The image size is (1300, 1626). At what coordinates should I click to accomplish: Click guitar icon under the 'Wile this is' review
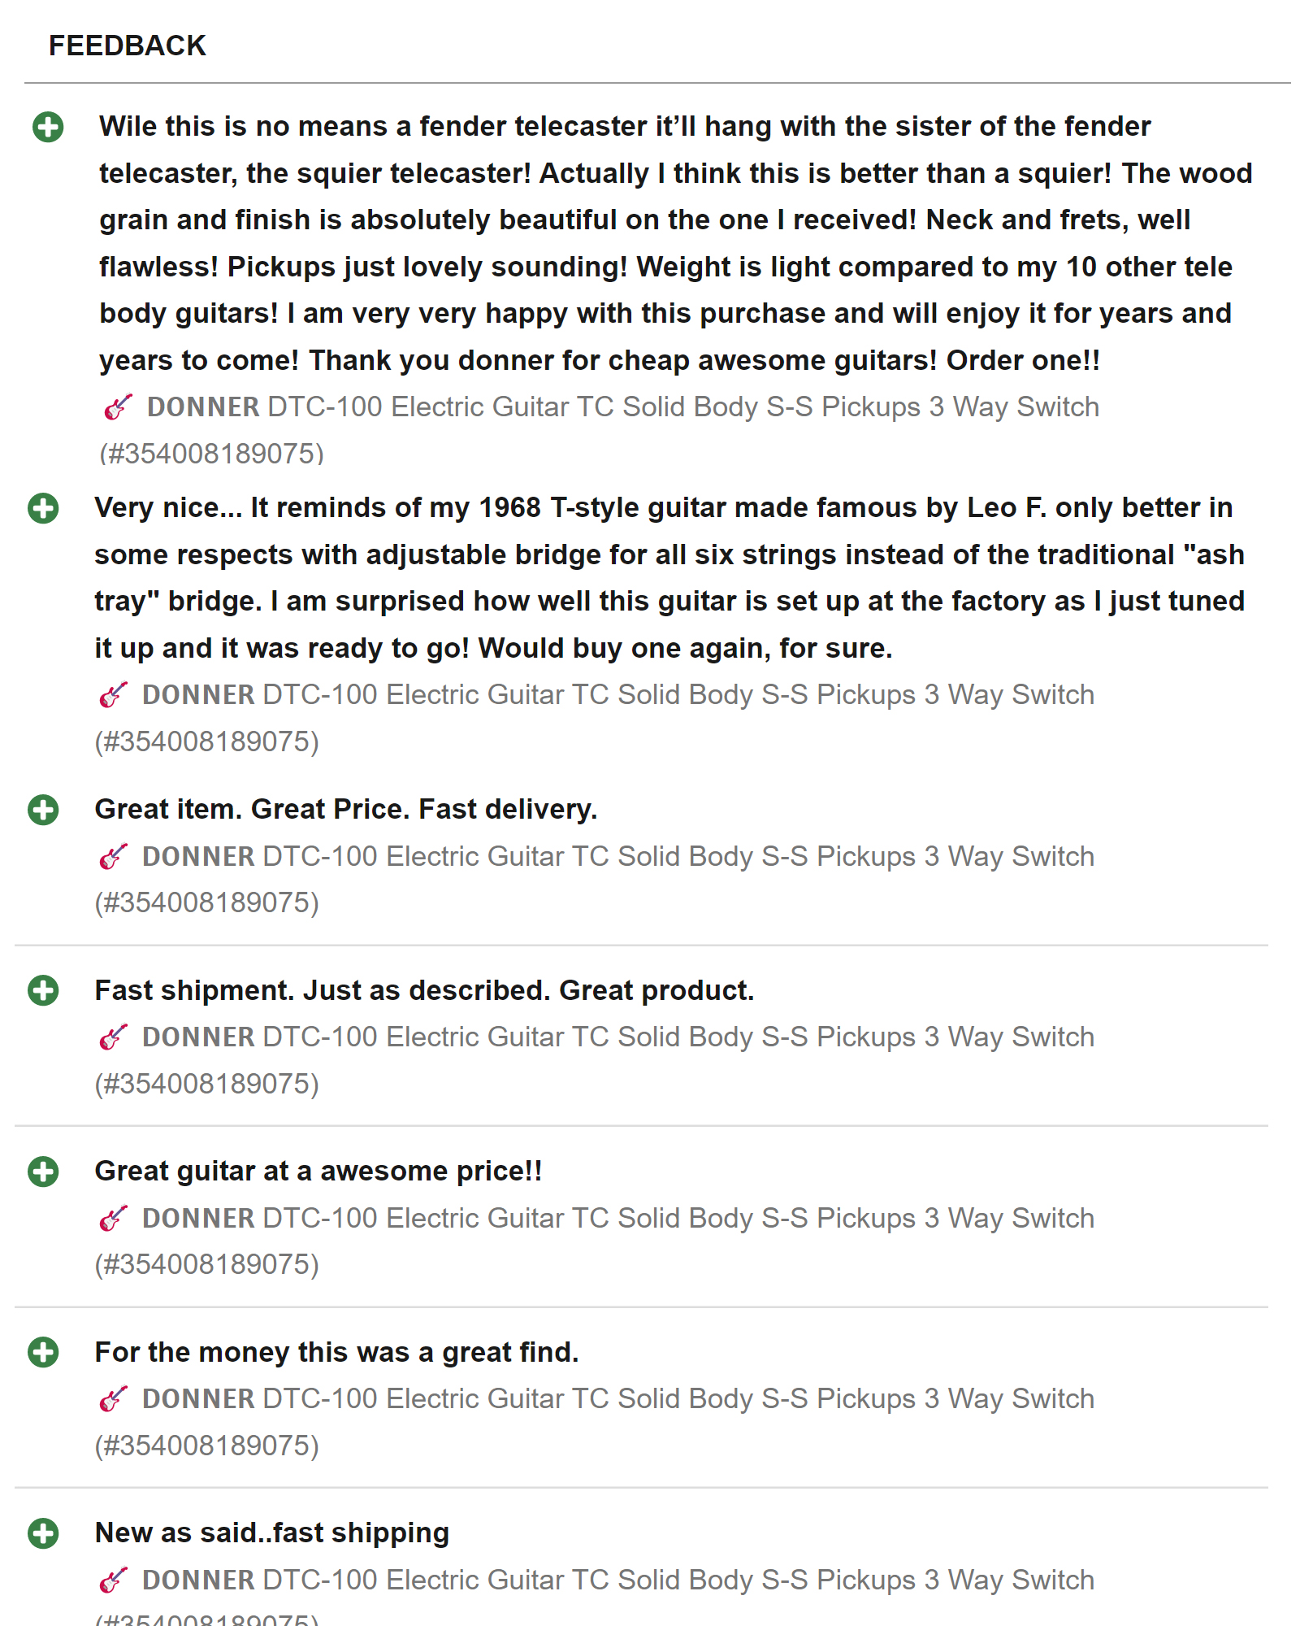pos(118,406)
